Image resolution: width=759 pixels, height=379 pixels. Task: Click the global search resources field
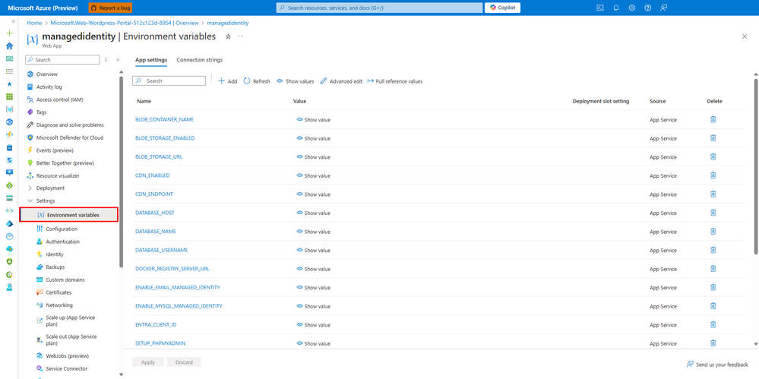pos(379,8)
